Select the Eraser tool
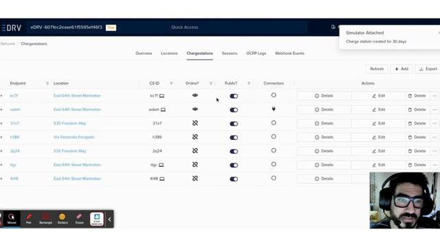The image size is (440, 247). pyautogui.click(x=80, y=219)
